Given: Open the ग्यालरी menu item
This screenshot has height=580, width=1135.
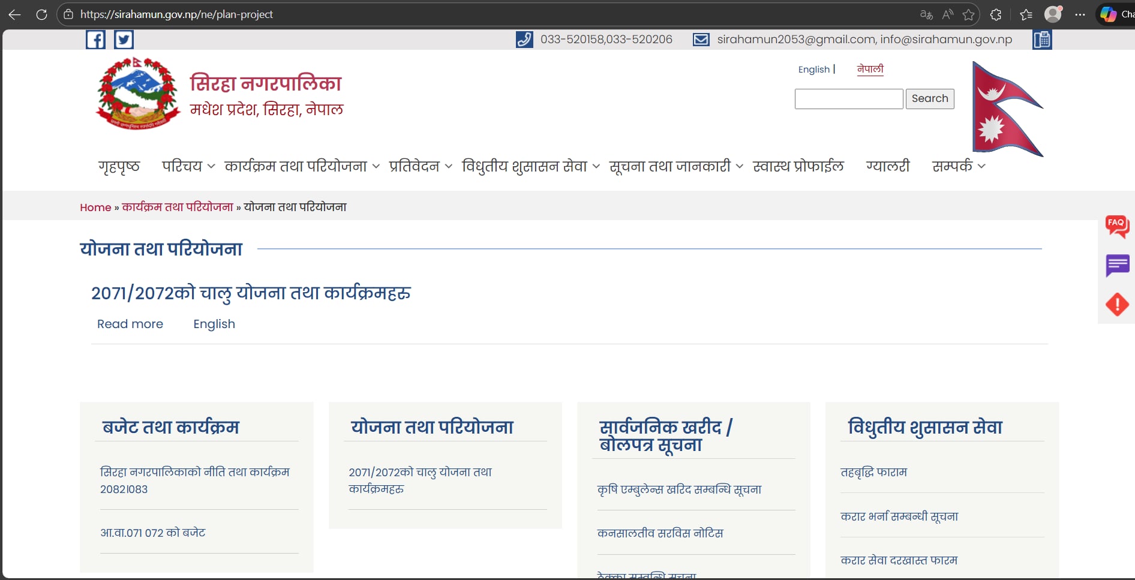Looking at the screenshot, I should [887, 166].
